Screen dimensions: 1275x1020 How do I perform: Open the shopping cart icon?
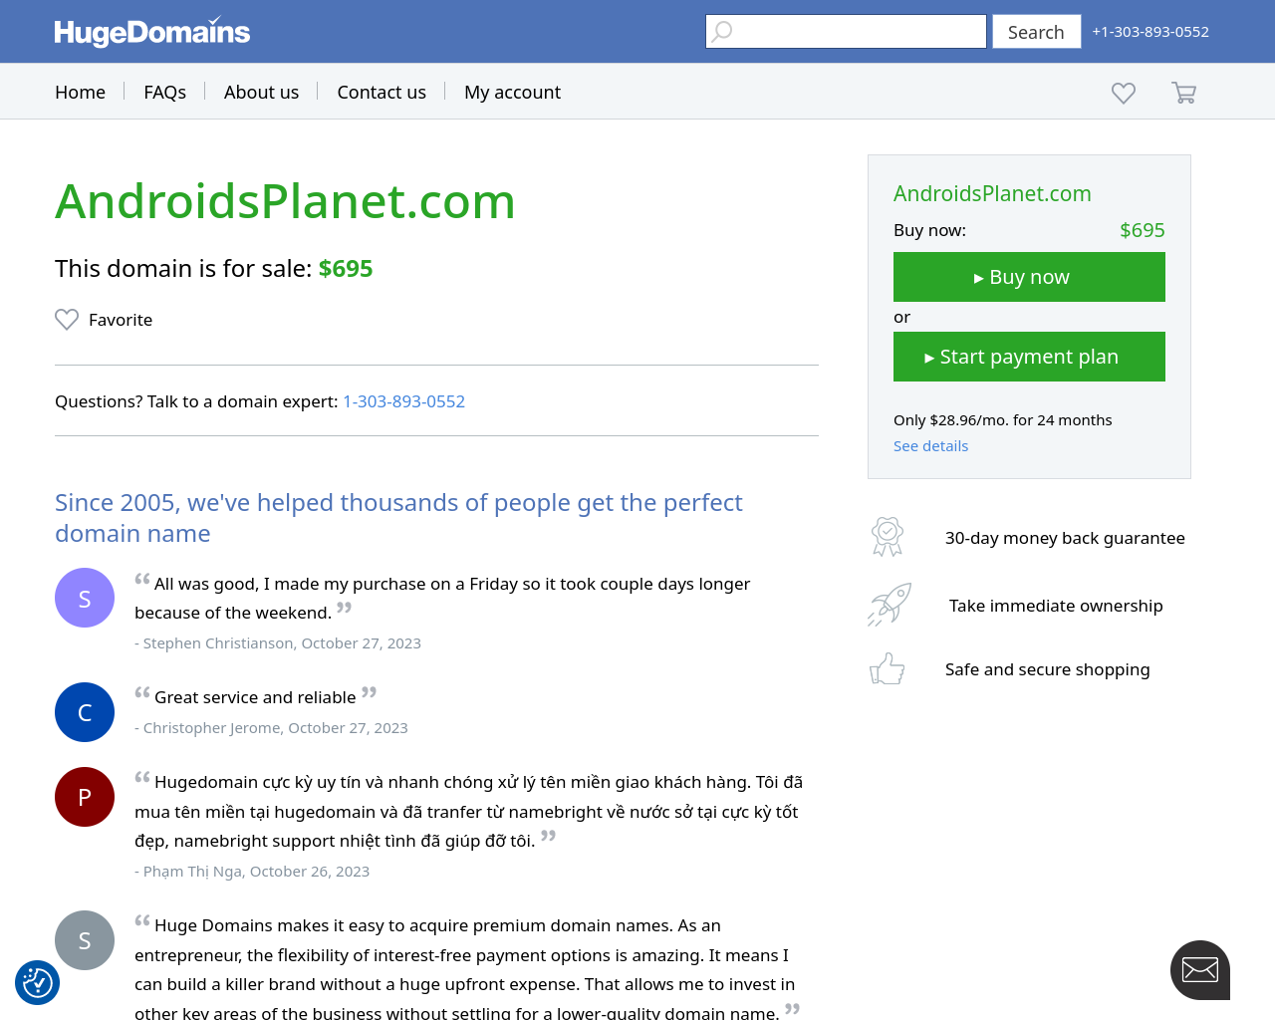[x=1183, y=93]
